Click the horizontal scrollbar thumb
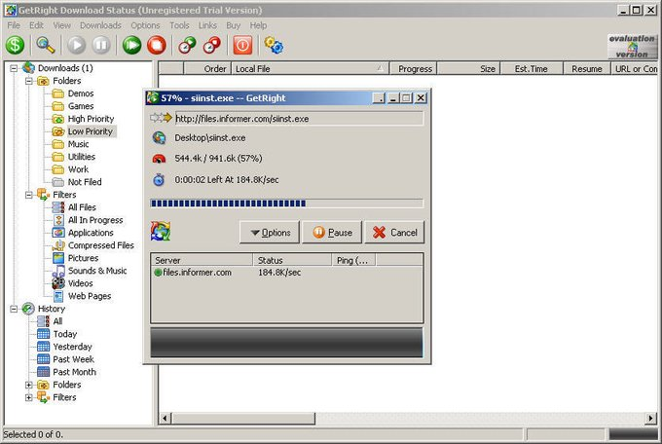662x444 pixels. coord(243,419)
